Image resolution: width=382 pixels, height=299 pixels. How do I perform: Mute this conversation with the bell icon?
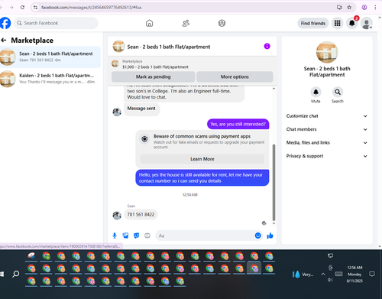coord(316,92)
